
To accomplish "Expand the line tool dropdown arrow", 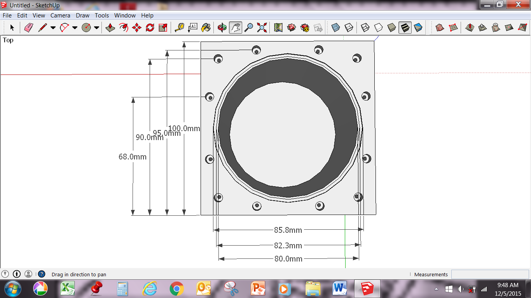I will [x=53, y=28].
